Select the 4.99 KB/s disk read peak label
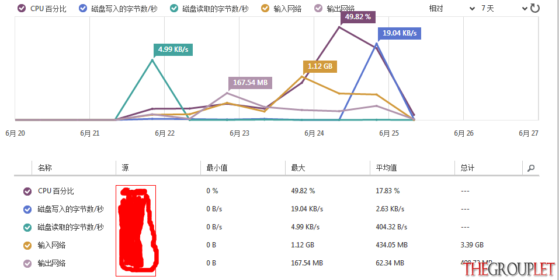The height and width of the screenshot is (280, 559). click(173, 49)
